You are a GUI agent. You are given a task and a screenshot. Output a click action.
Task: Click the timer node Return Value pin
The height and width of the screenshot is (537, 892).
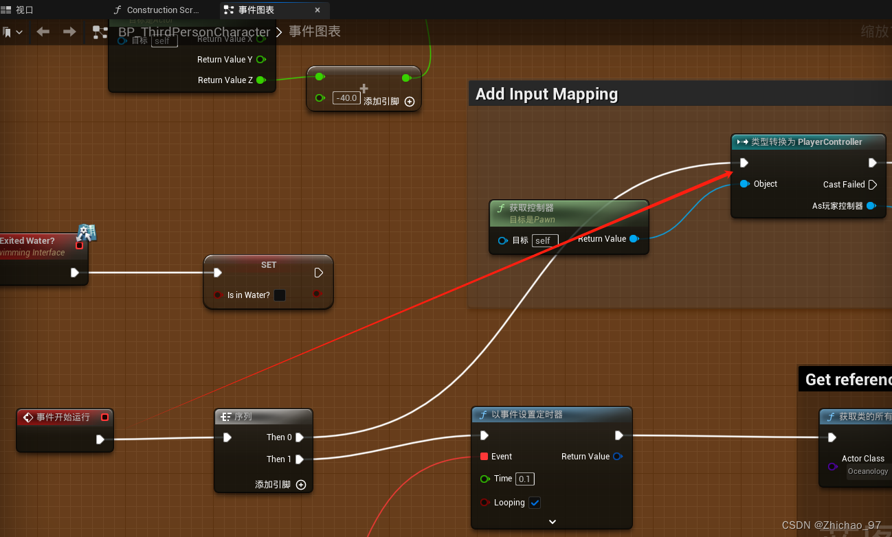click(617, 457)
